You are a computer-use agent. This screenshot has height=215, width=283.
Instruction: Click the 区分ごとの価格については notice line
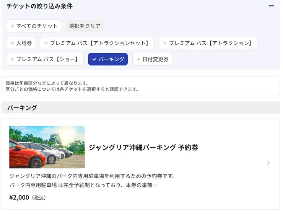(x=72, y=89)
